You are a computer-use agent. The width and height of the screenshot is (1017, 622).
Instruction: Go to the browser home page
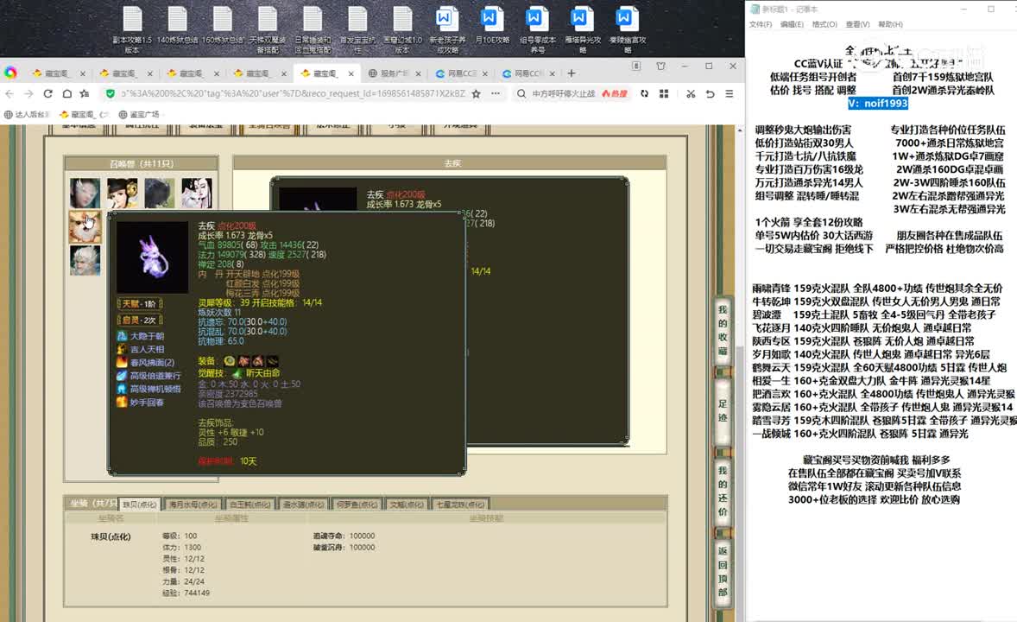click(66, 93)
